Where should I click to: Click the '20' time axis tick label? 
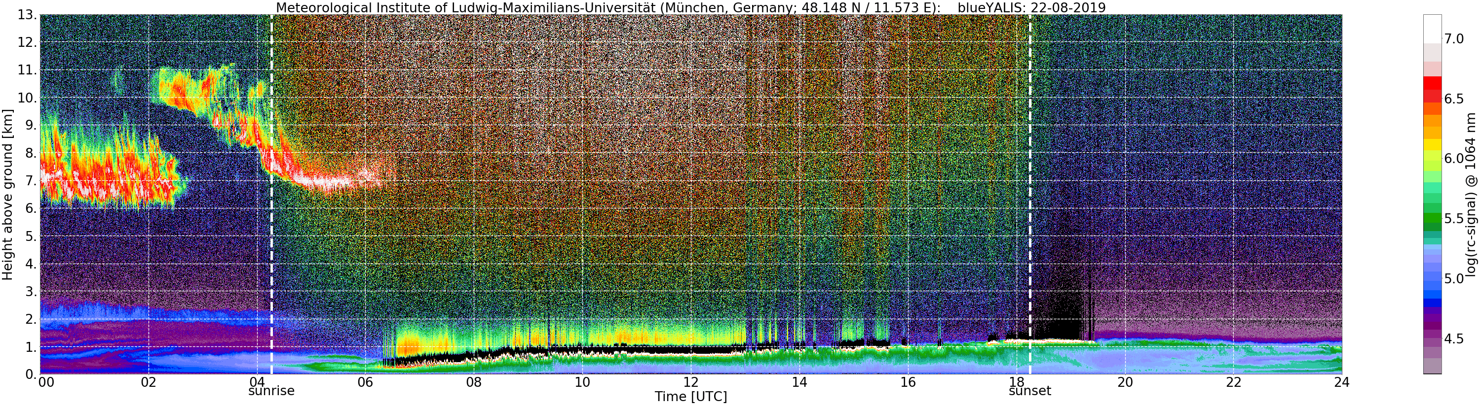point(1125,382)
